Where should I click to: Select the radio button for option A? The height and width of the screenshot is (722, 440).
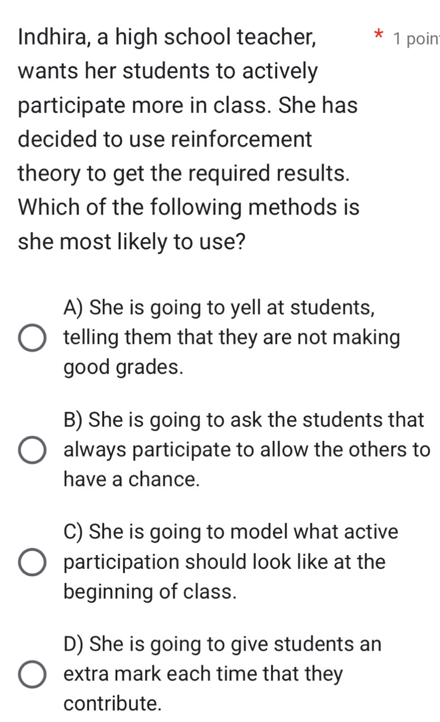[33, 338]
